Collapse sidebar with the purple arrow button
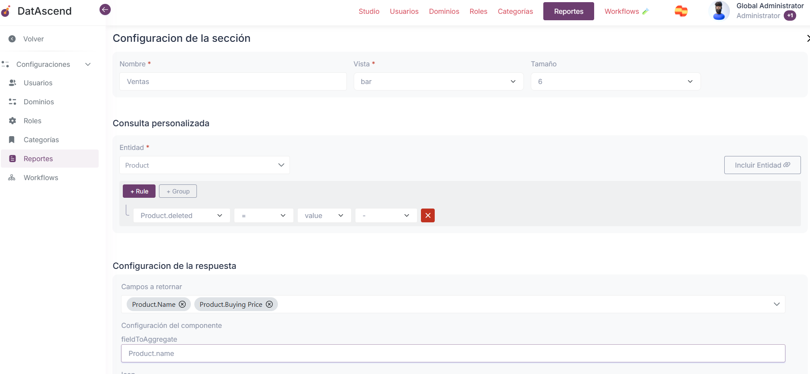 (x=105, y=9)
